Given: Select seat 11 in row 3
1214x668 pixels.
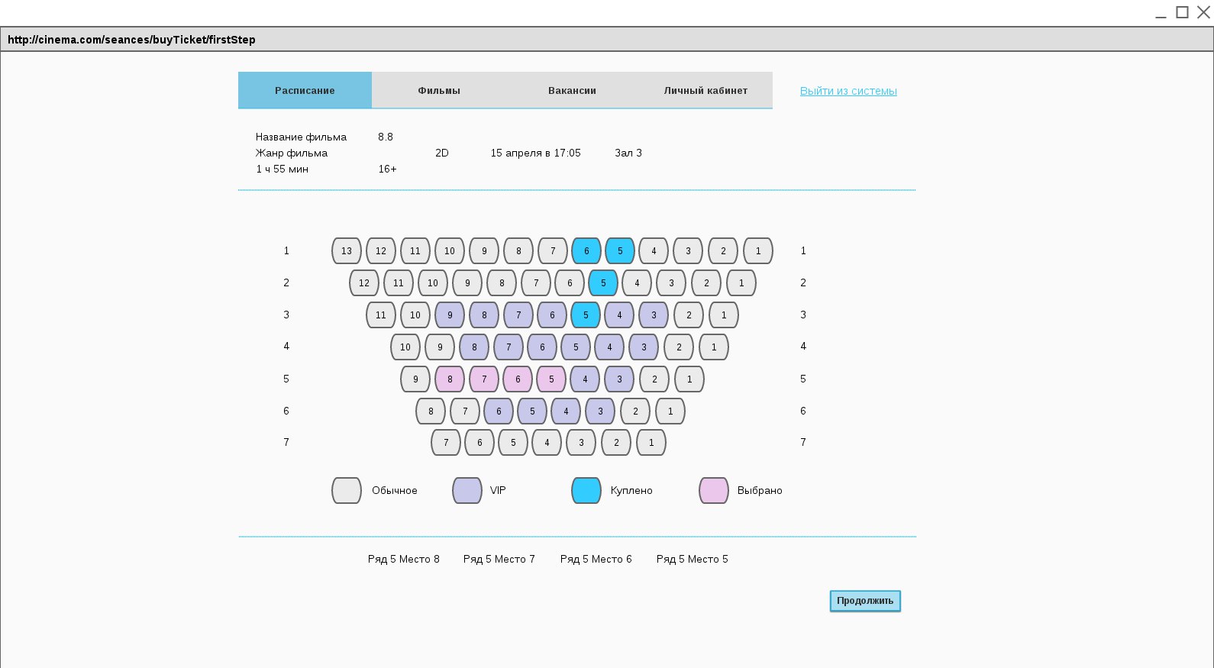Looking at the screenshot, I should pos(381,315).
